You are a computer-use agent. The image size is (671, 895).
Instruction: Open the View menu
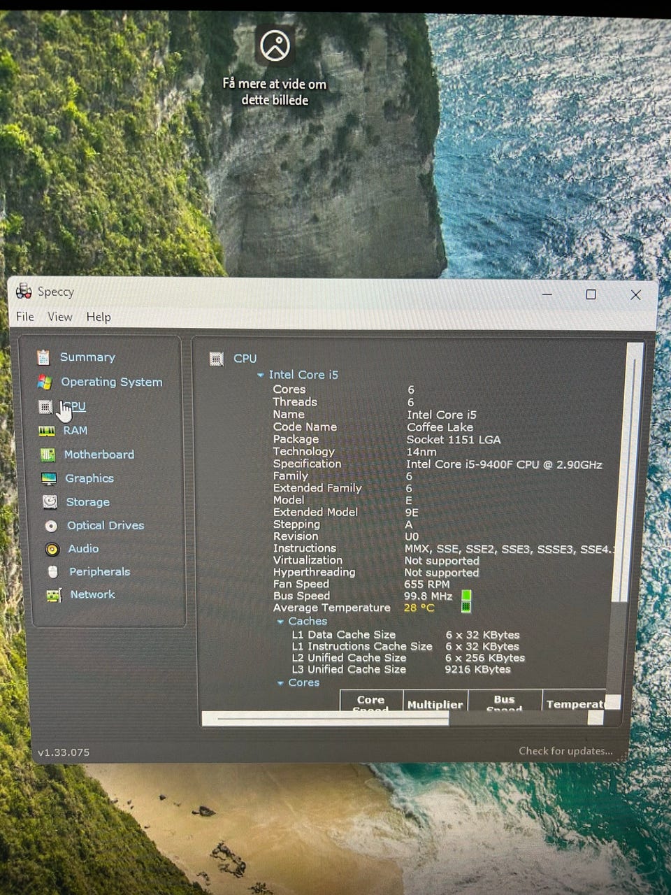(60, 317)
